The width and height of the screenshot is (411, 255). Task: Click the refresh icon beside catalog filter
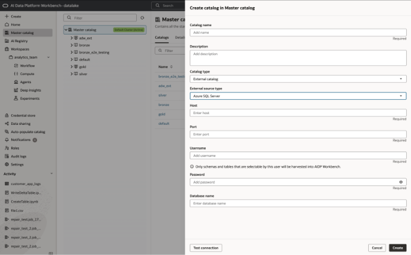pos(142,18)
